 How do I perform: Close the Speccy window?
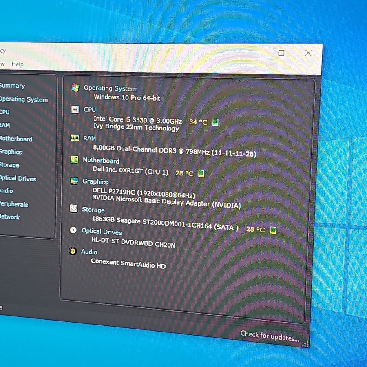308,53
